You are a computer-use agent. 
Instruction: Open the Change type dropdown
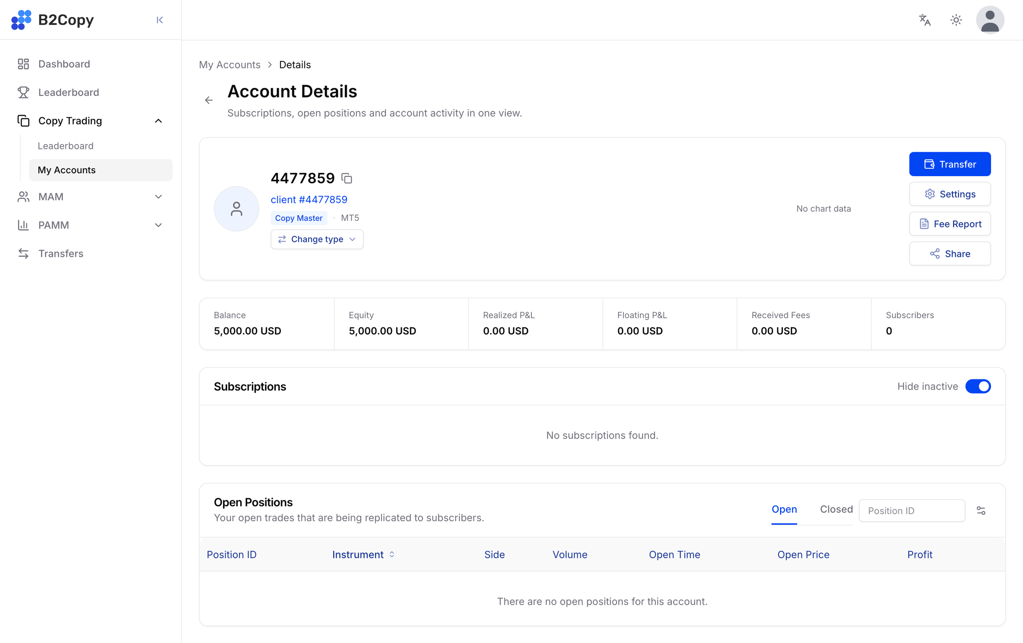point(317,240)
